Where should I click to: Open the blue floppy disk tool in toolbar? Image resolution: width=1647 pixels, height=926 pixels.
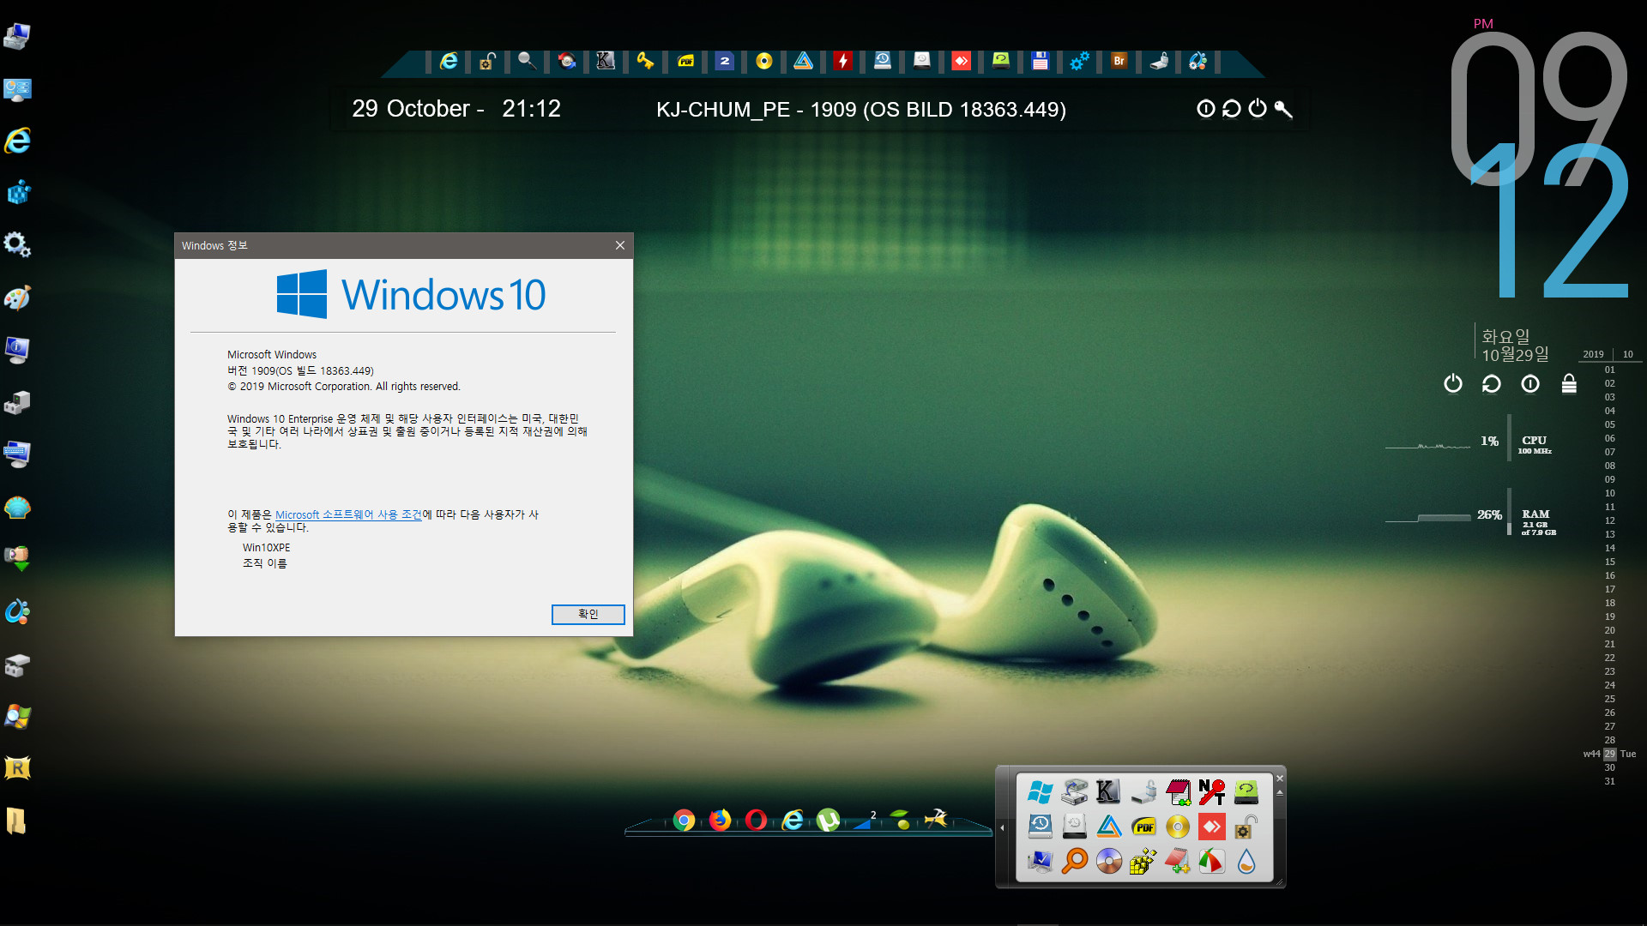(1040, 61)
